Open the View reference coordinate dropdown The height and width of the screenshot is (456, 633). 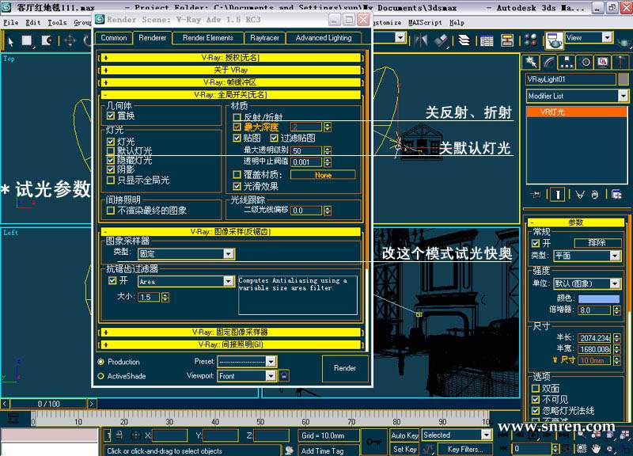589,37
